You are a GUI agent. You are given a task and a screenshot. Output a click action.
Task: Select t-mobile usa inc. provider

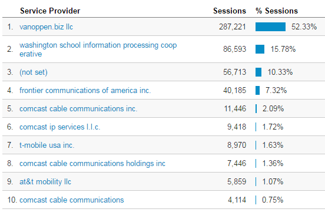47,145
